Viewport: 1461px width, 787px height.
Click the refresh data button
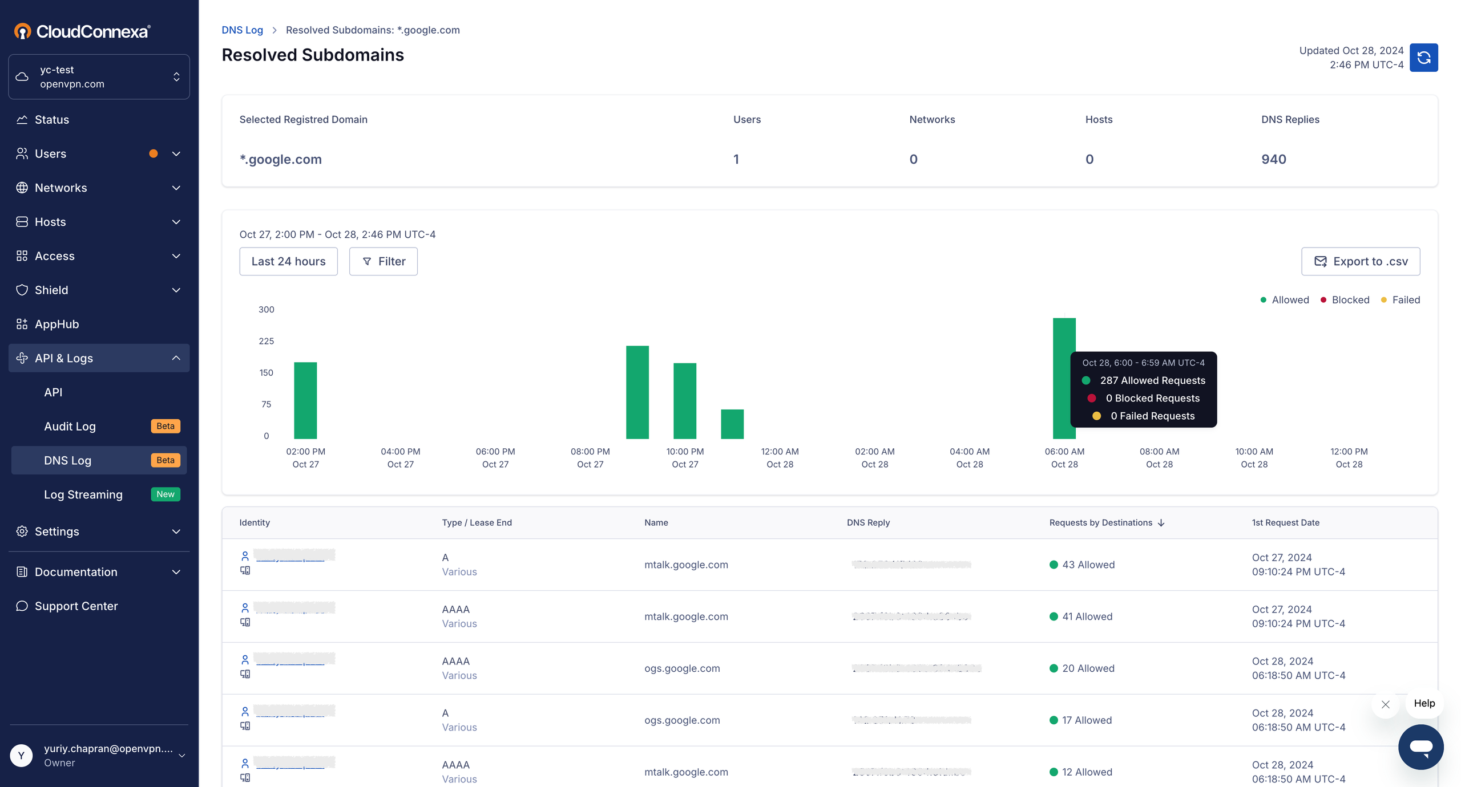tap(1423, 58)
